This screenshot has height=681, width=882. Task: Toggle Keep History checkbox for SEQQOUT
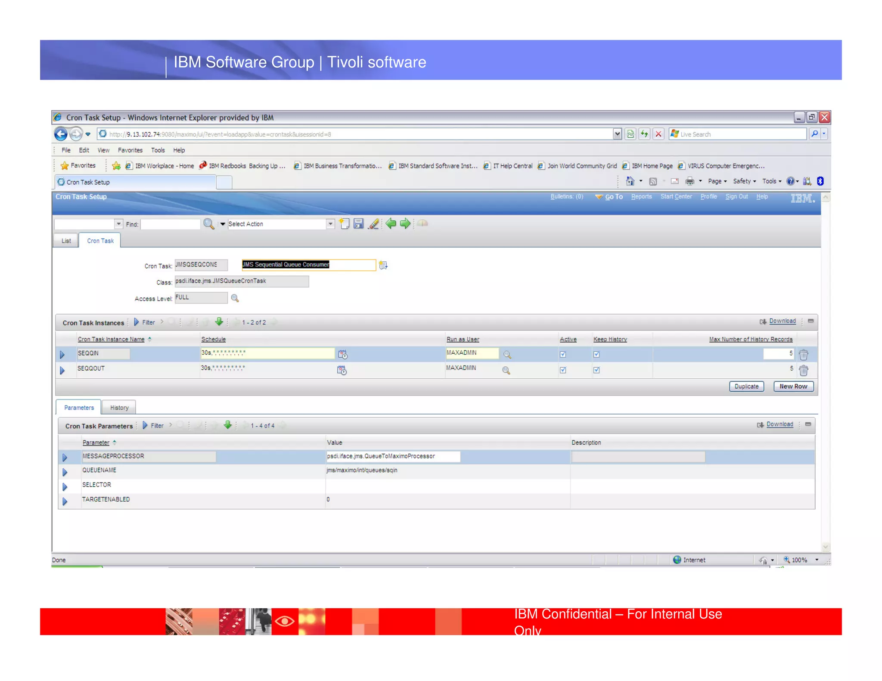[x=596, y=370]
